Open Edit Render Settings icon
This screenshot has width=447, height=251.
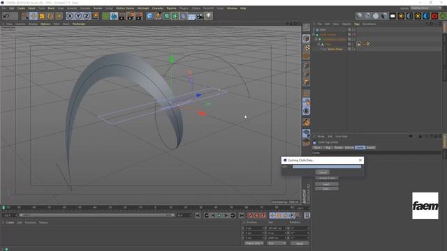click(x=139, y=16)
